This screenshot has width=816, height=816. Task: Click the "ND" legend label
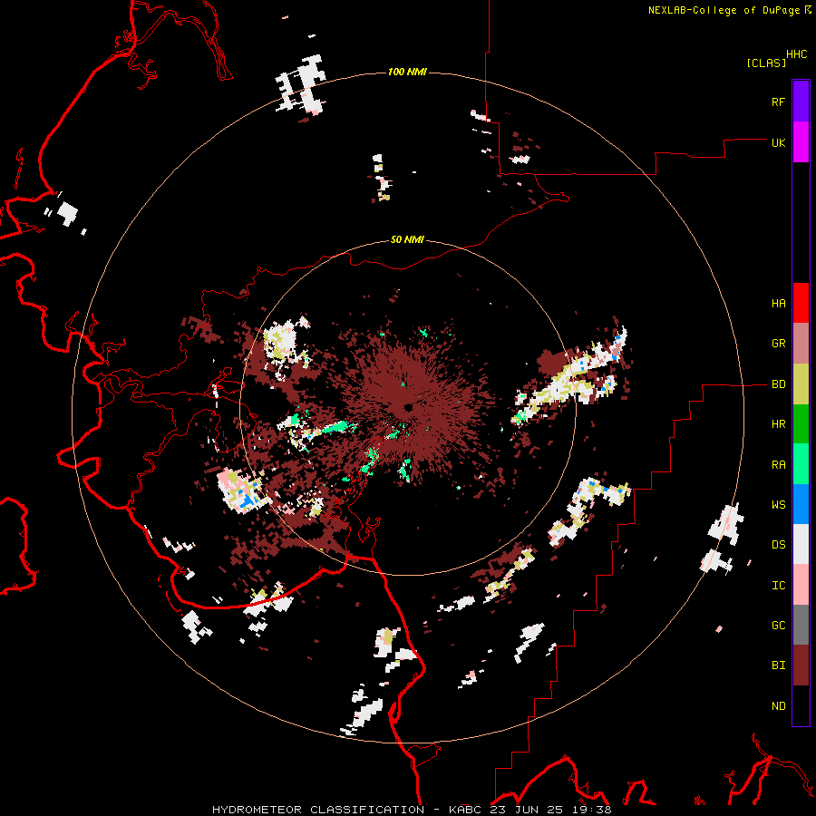point(778,705)
